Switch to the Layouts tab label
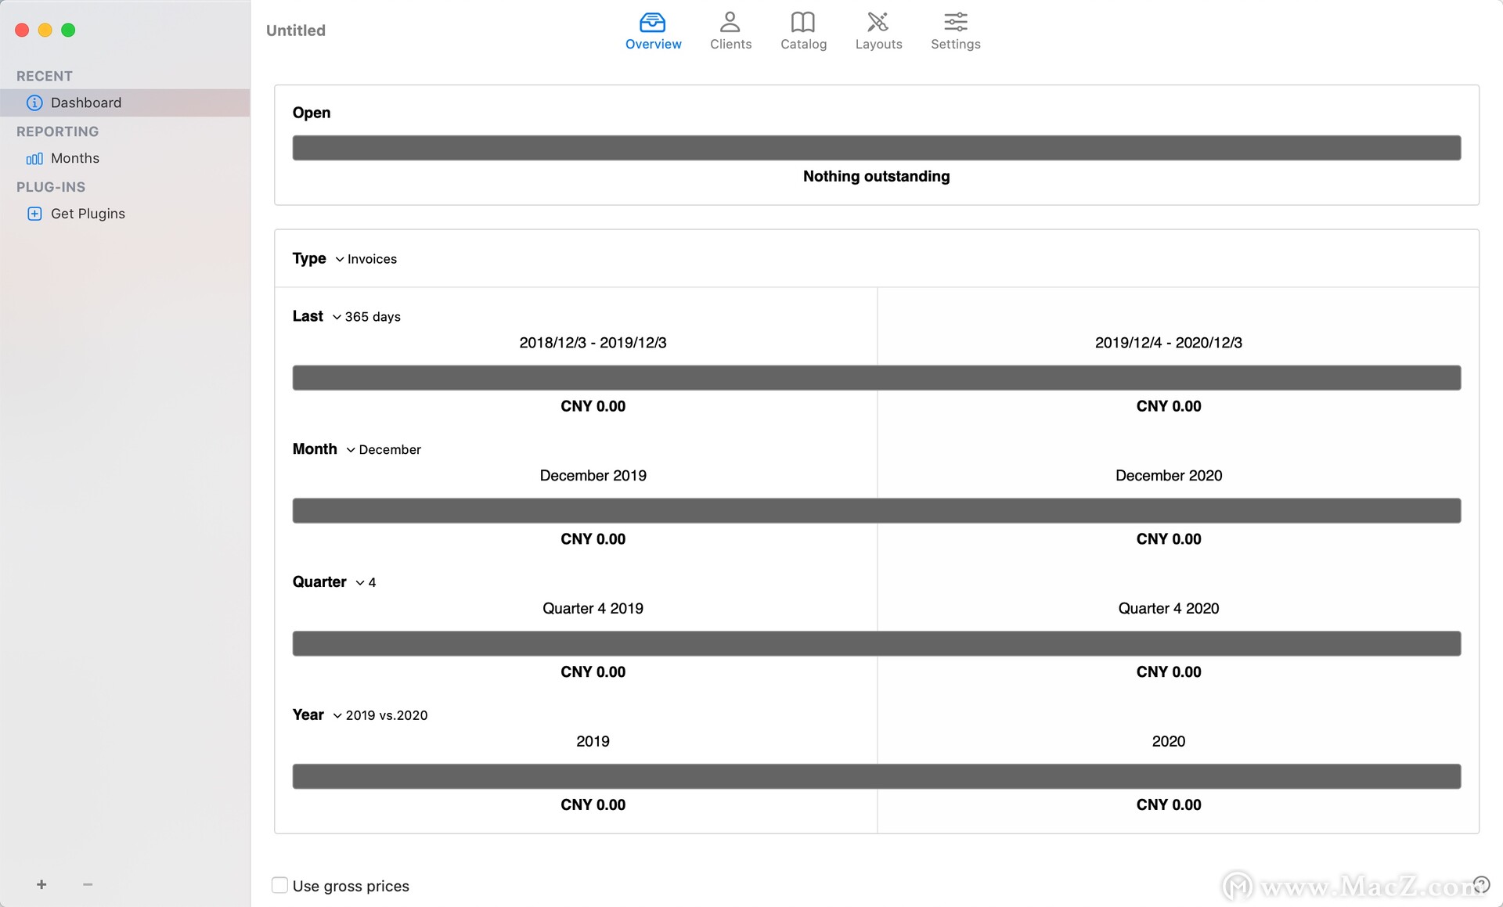The image size is (1503, 907). pyautogui.click(x=878, y=45)
